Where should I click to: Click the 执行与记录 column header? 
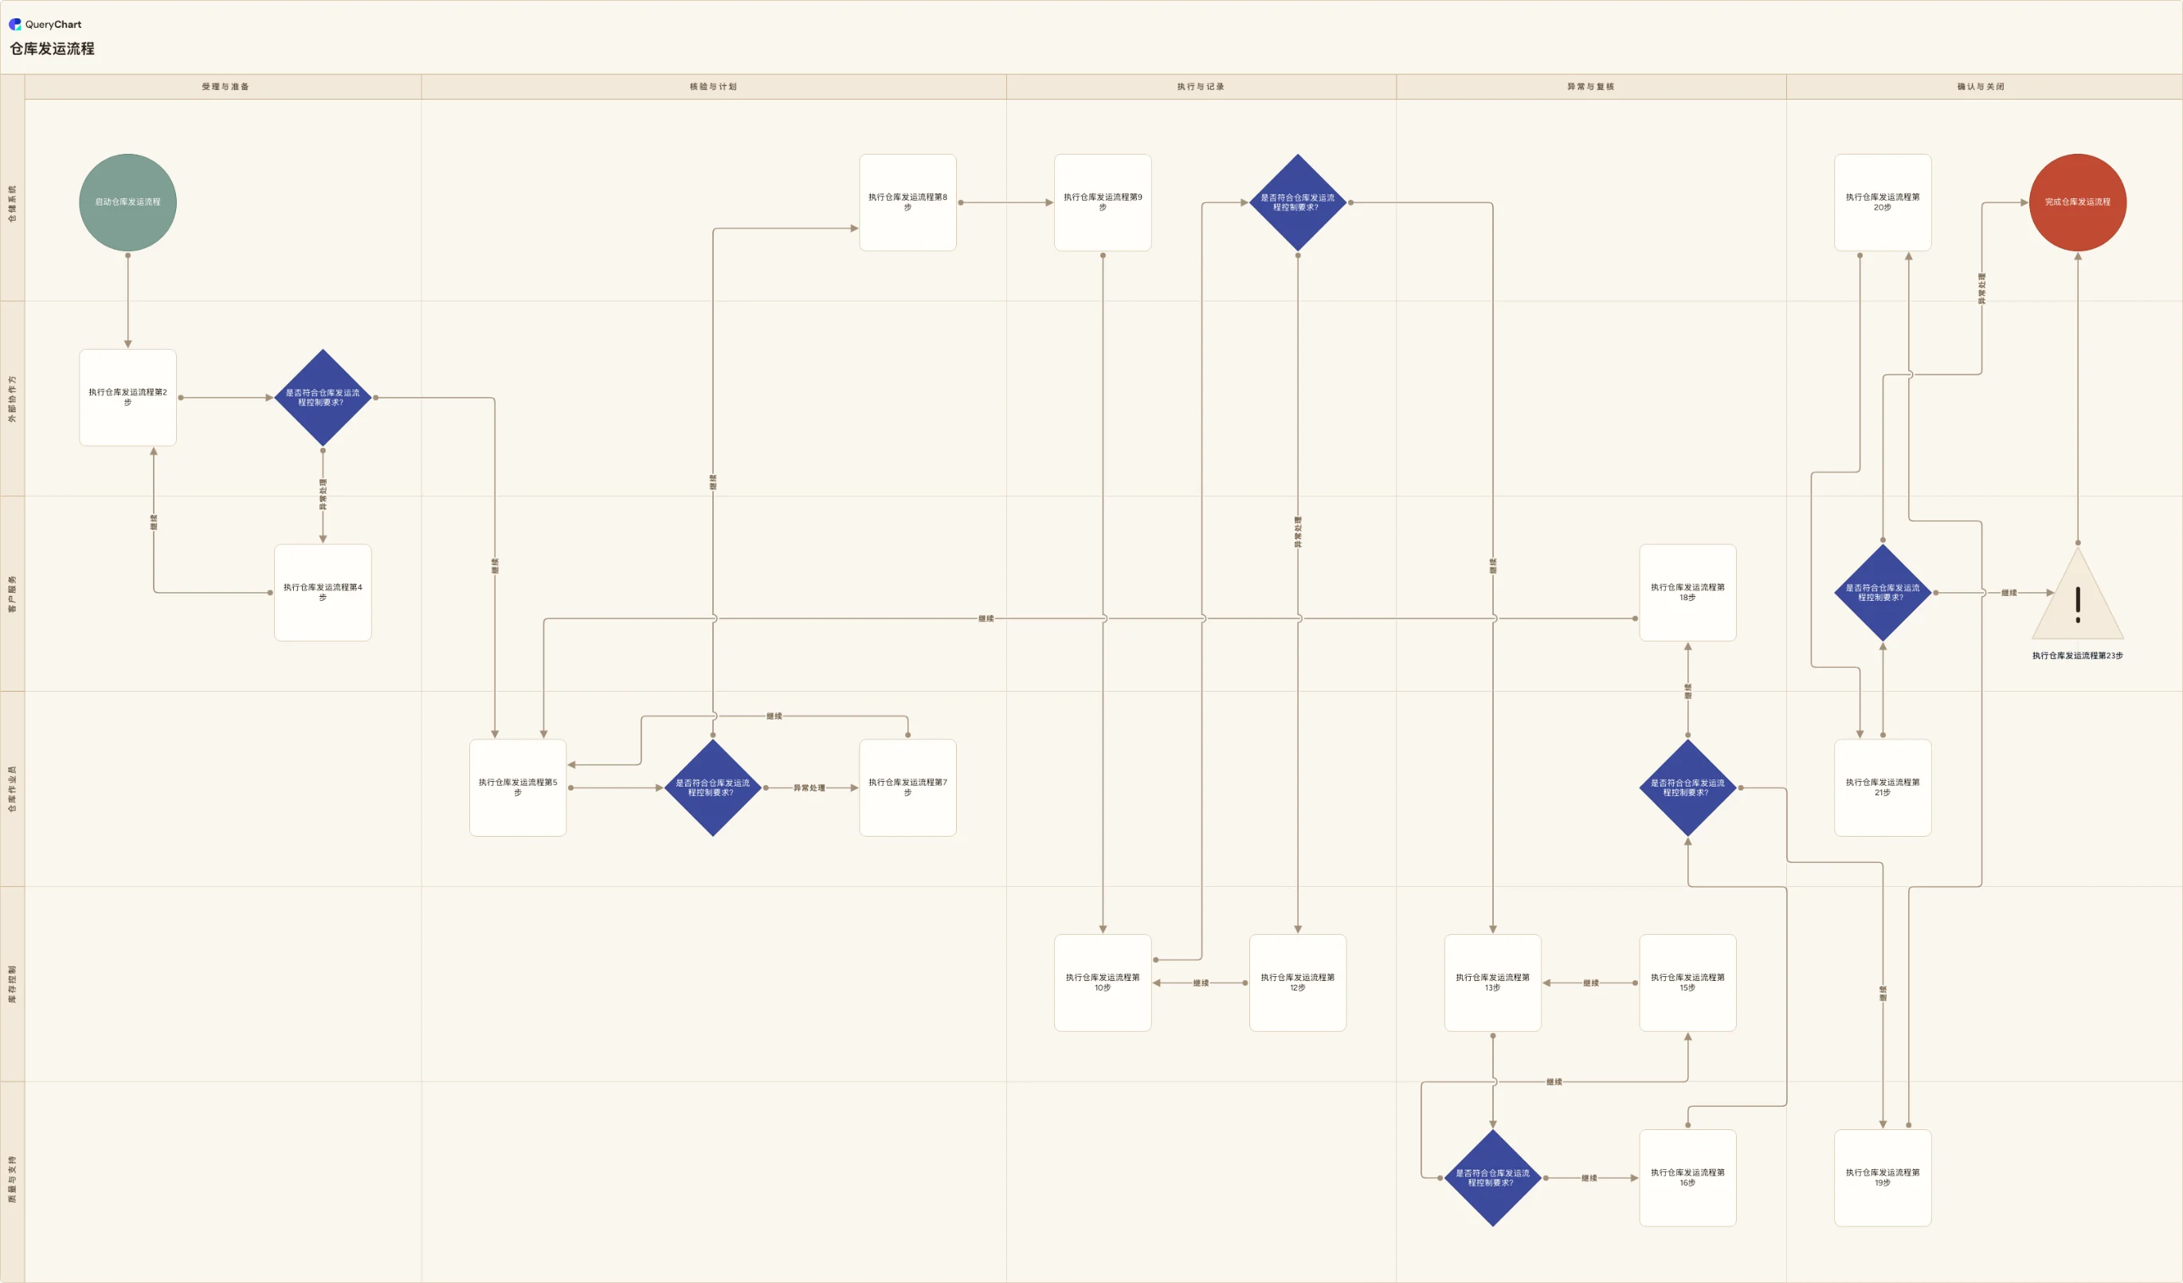tap(1200, 87)
